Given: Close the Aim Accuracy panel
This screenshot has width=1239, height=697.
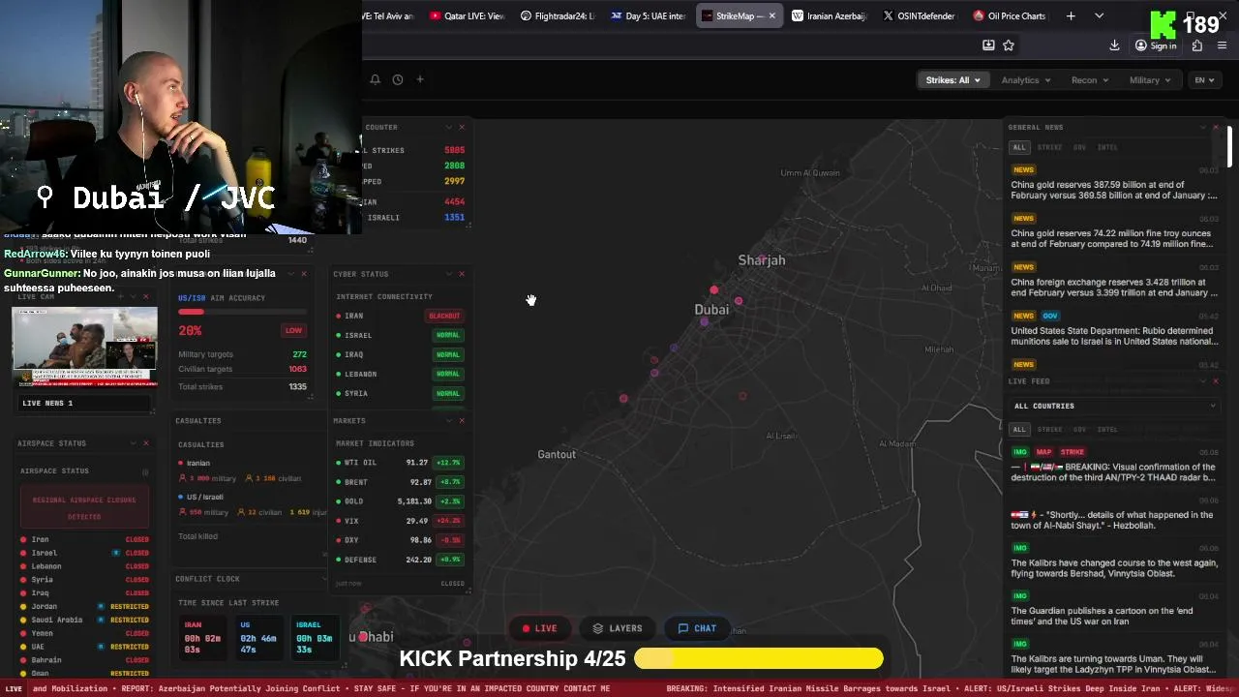Looking at the screenshot, I should [304, 274].
